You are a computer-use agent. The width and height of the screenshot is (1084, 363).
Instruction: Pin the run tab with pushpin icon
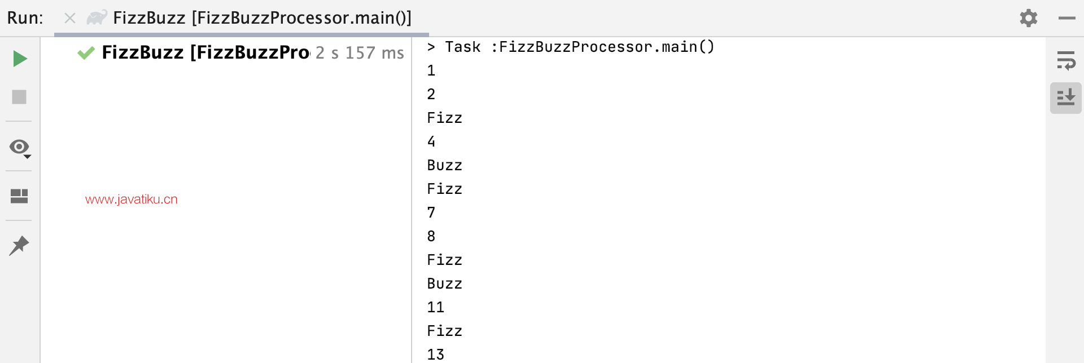coord(19,246)
